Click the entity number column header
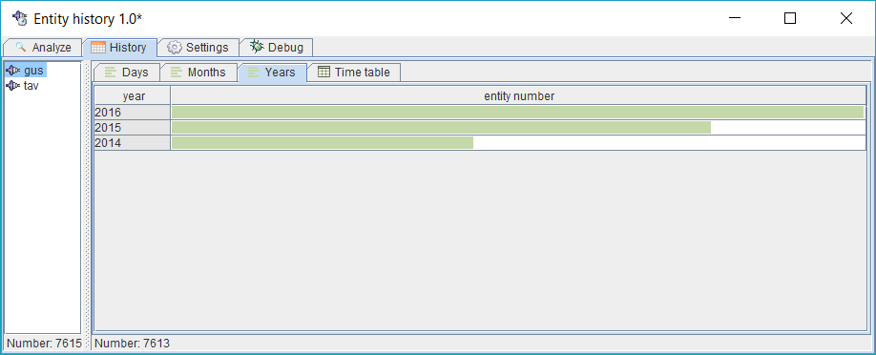Image resolution: width=876 pixels, height=355 pixels. point(518,96)
